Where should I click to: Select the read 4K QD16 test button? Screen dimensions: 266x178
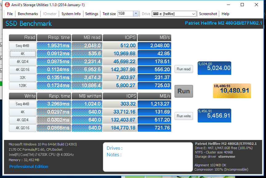(x=23, y=70)
